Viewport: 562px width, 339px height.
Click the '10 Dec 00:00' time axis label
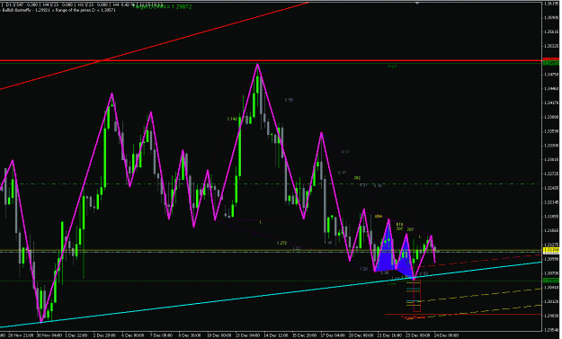[x=219, y=335]
